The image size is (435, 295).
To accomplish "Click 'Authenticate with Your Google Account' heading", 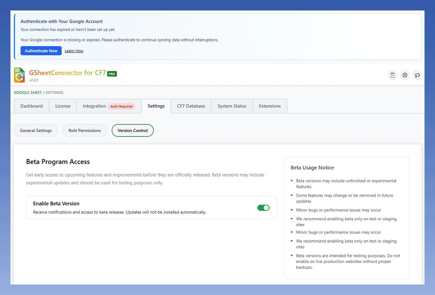I will pos(62,22).
